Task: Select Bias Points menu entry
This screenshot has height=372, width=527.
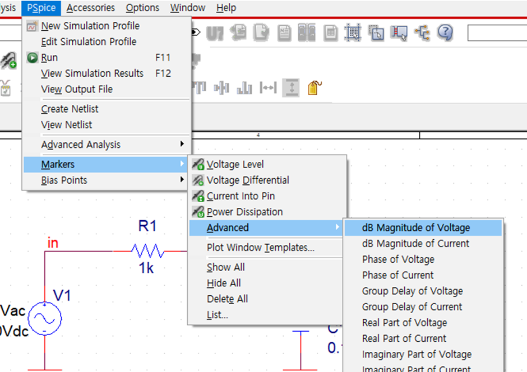Action: click(x=107, y=180)
